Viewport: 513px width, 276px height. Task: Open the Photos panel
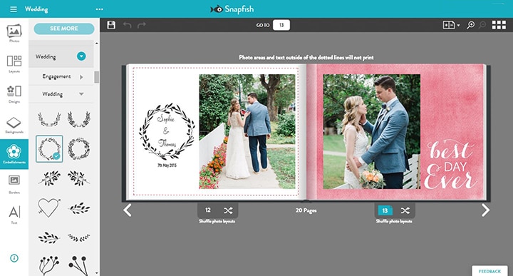click(x=14, y=33)
